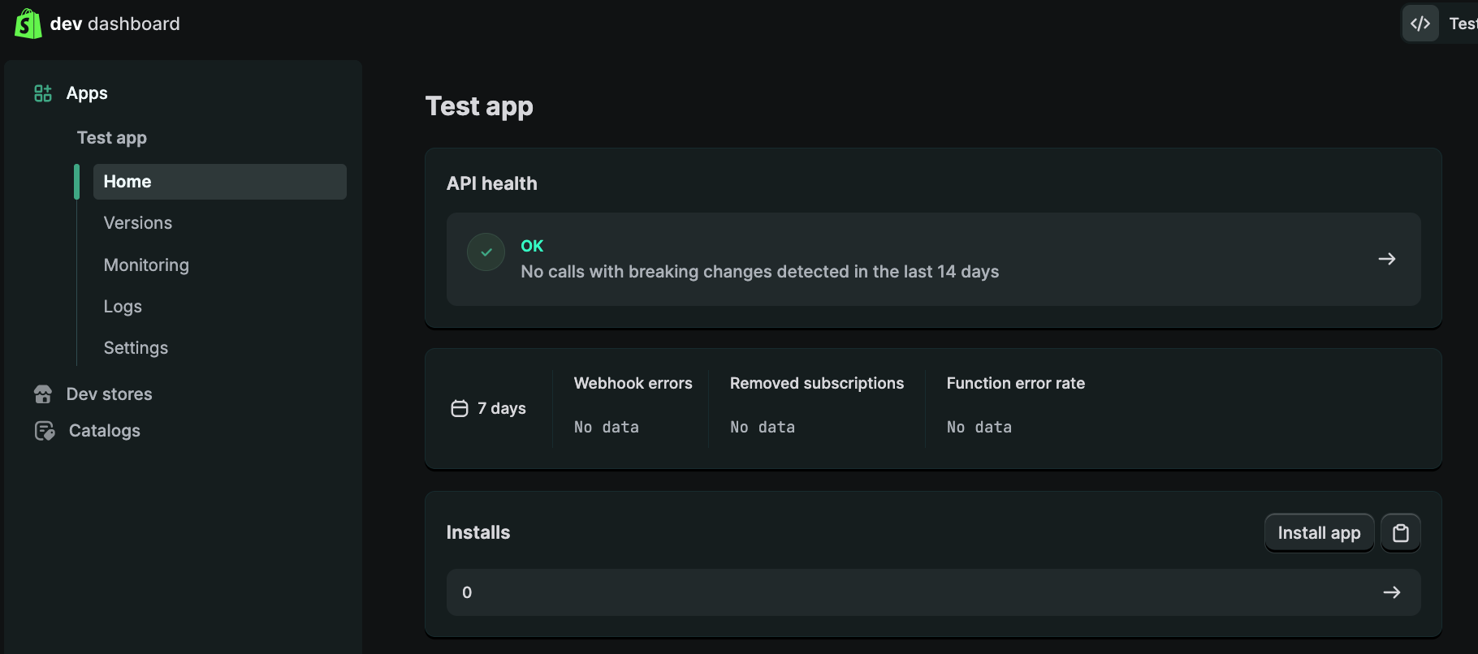Click the Function error rate metric
The image size is (1478, 654).
click(1016, 383)
